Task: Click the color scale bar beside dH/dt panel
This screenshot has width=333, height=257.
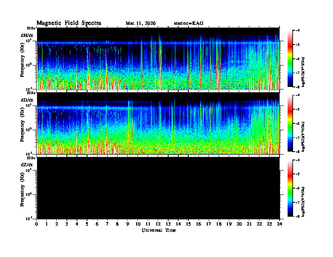Action: pyautogui.click(x=290, y=59)
